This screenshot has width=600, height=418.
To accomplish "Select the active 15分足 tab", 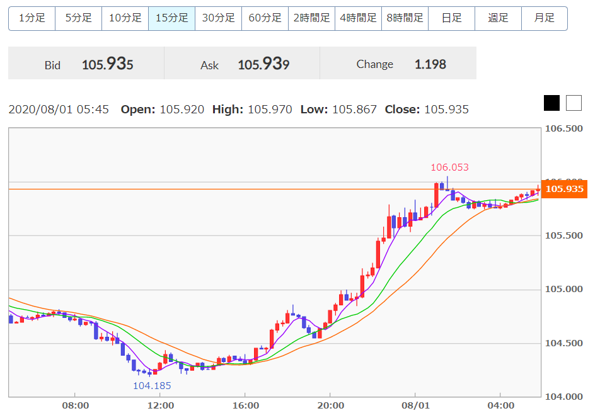I will pyautogui.click(x=172, y=18).
